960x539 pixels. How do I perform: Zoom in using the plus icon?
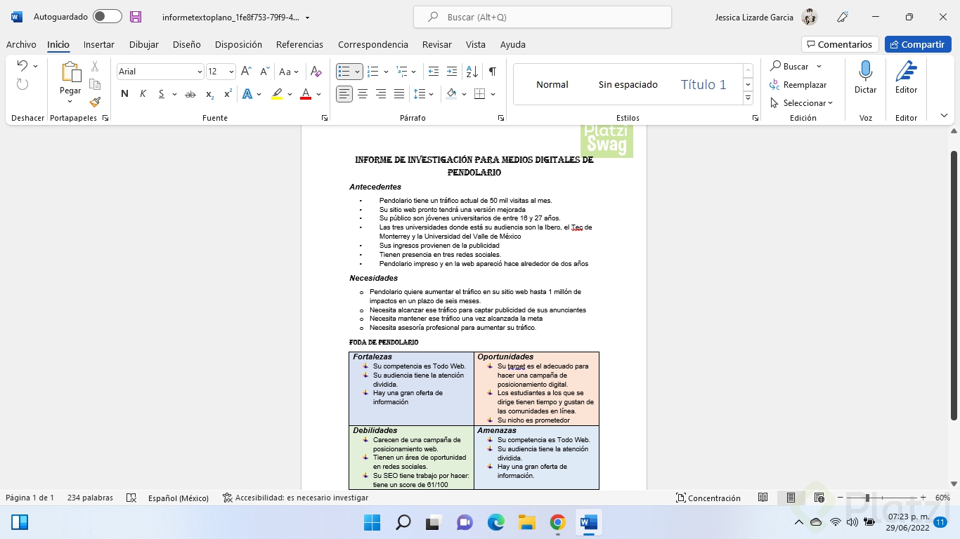[x=922, y=498]
